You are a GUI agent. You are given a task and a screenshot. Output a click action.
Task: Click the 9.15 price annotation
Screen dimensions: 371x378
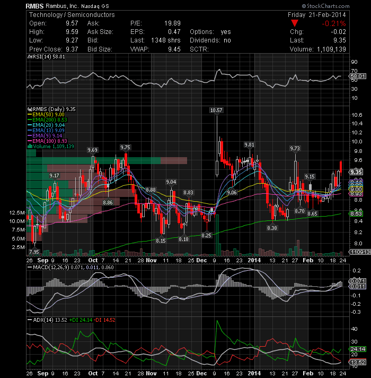click(x=310, y=176)
